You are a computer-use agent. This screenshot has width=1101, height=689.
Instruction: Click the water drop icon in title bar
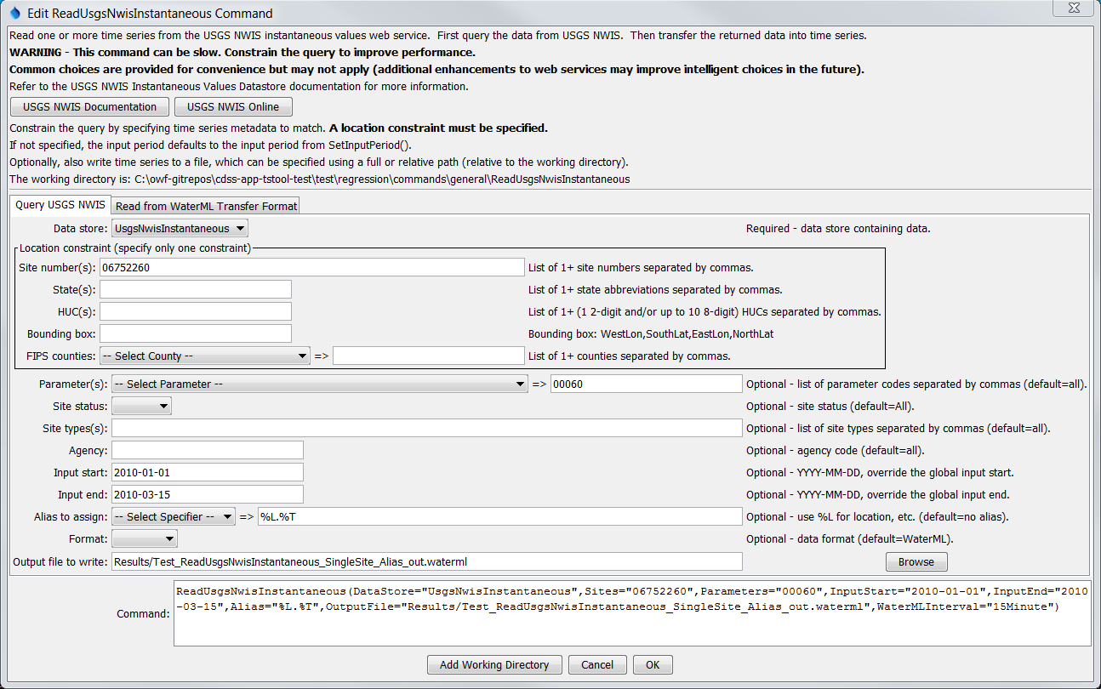coord(14,13)
